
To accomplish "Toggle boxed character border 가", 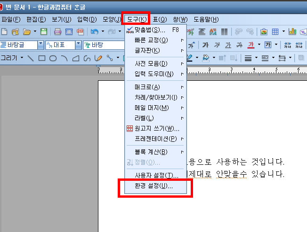I will coord(267,45).
